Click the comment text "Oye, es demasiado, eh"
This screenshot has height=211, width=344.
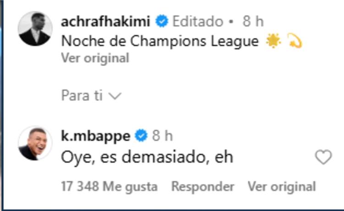point(147,157)
